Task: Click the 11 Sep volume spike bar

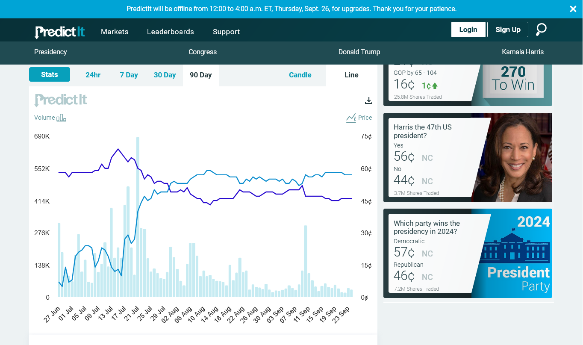Action: pos(306,261)
